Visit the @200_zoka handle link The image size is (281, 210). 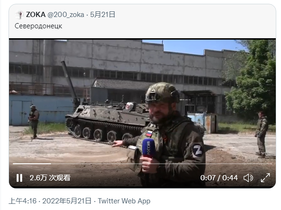(x=66, y=15)
